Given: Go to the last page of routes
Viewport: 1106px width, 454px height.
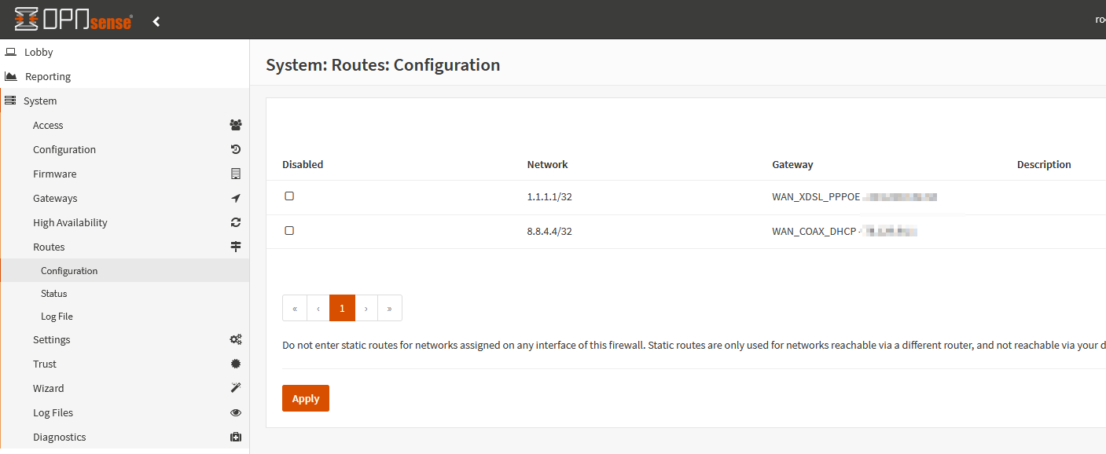Looking at the screenshot, I should pos(390,308).
